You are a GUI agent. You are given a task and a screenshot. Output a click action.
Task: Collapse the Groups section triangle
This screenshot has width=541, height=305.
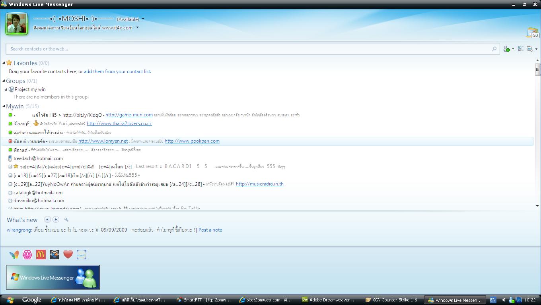(x=4, y=81)
